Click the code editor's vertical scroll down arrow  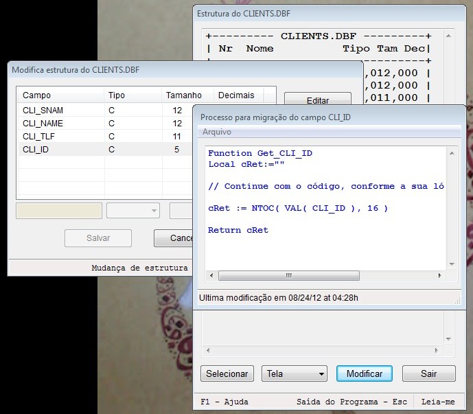click(452, 264)
